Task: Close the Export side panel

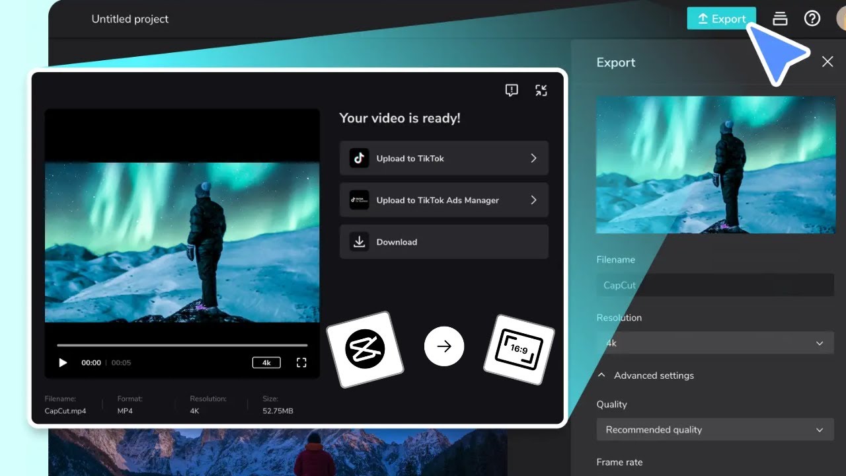Action: (827, 61)
